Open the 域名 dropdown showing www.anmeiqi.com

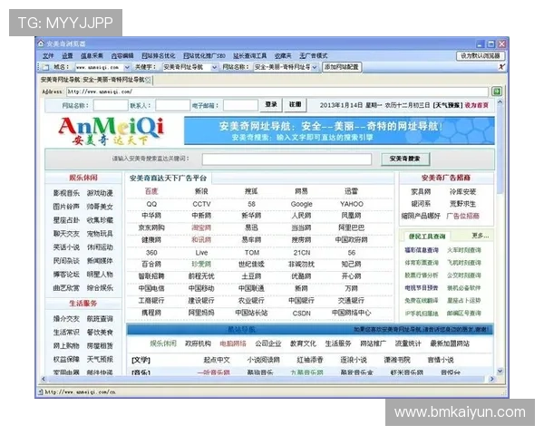127,67
